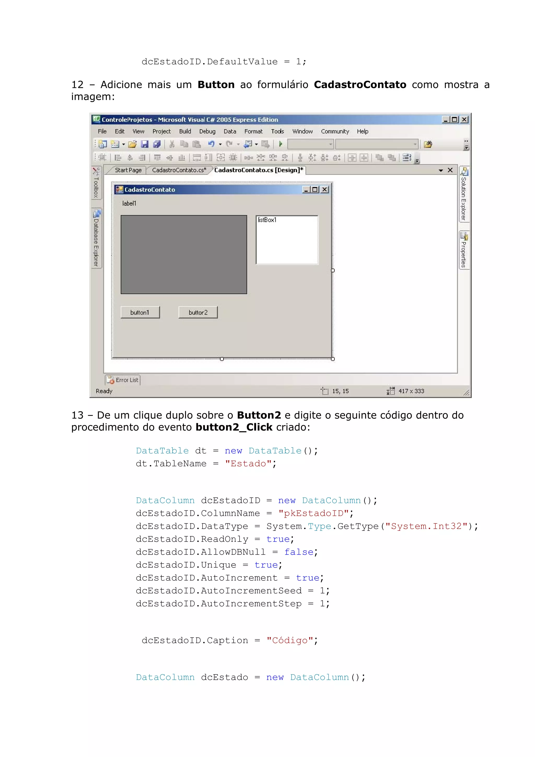Viewport: 535px width, 757px height.
Task: Open the Solution Configurations combo box
Action: coord(311,144)
